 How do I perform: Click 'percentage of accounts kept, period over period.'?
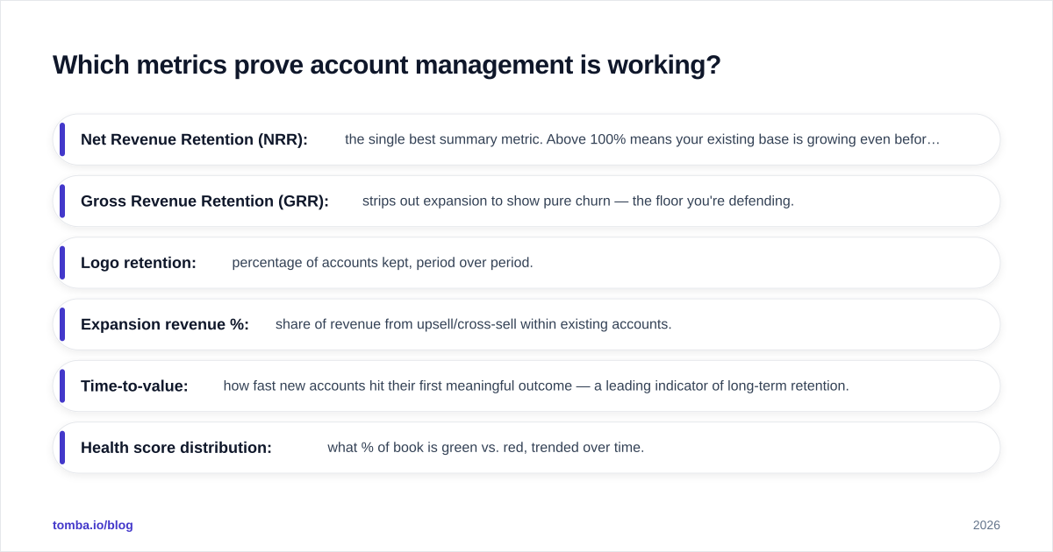click(x=383, y=263)
